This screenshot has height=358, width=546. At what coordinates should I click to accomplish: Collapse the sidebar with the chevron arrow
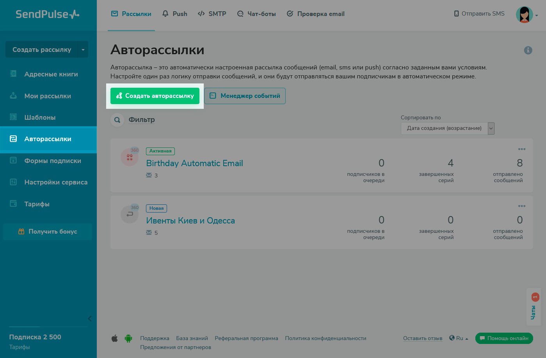[90, 319]
